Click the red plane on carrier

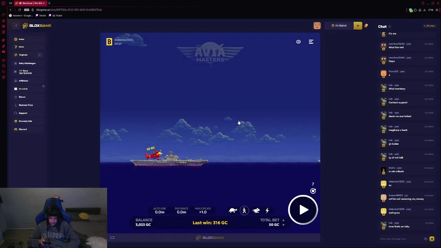[x=154, y=155]
